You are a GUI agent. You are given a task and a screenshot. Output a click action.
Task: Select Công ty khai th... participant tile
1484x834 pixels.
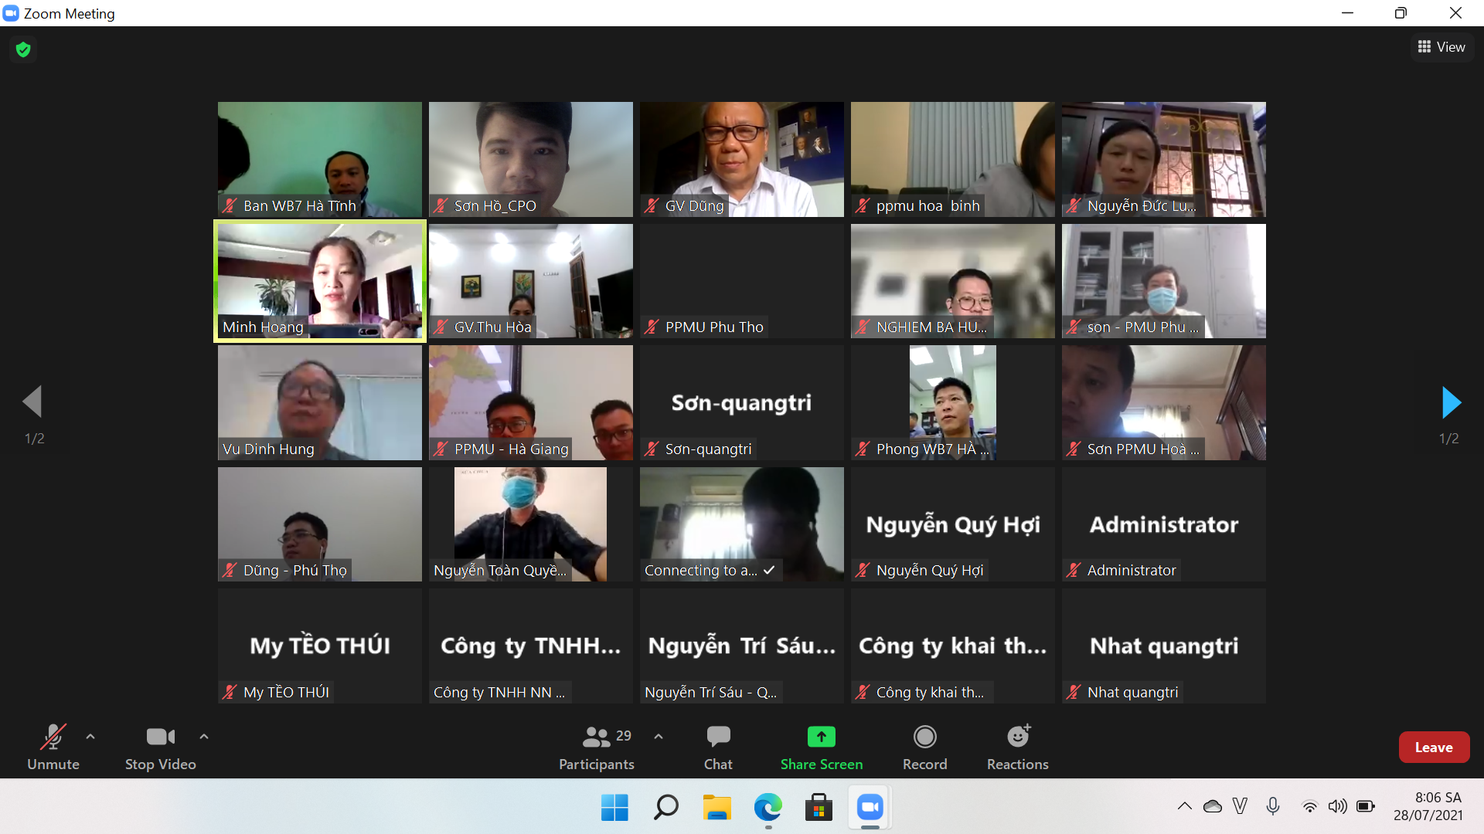(x=953, y=646)
